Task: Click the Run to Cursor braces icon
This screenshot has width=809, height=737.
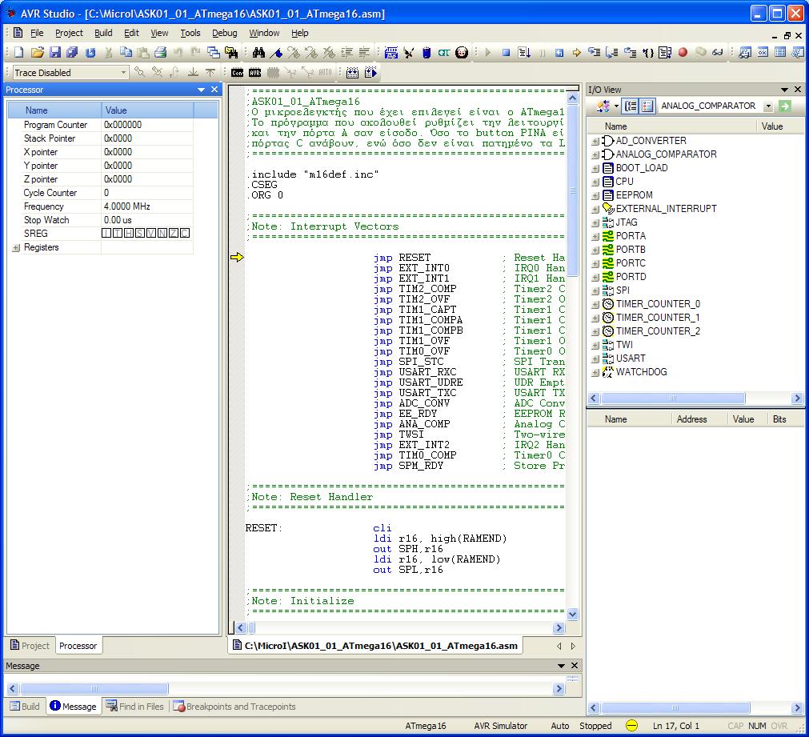Action: pyautogui.click(x=648, y=52)
